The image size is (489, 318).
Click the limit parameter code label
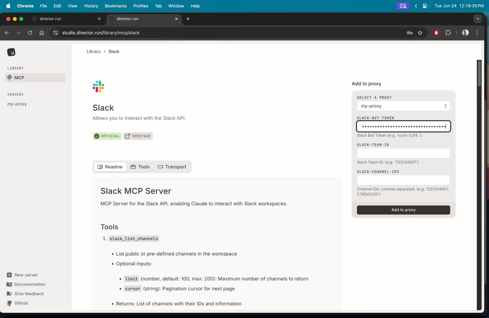[131, 279]
